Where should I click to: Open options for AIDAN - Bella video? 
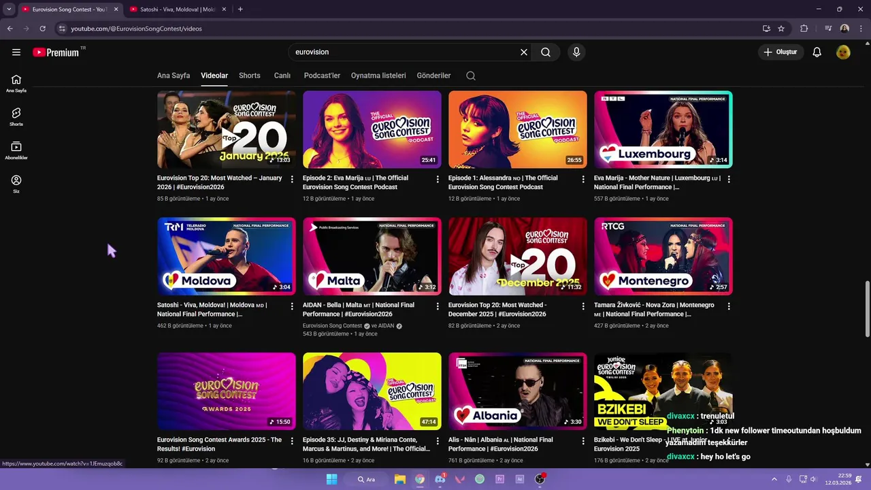438,306
